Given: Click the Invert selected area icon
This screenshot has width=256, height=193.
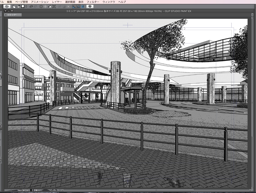Looking at the screenshot, I should pyautogui.click(x=64, y=7).
